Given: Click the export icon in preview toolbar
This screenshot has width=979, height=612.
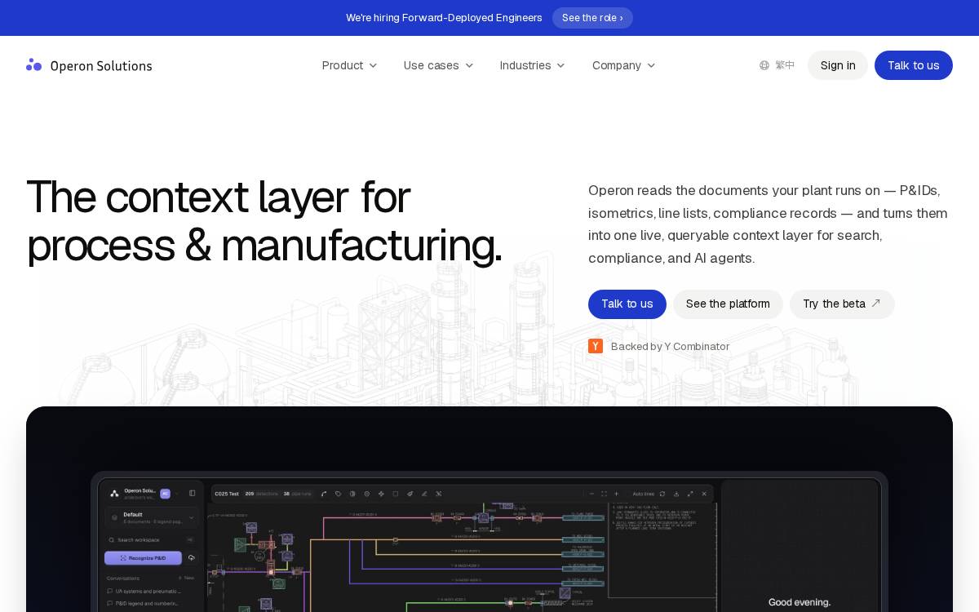Looking at the screenshot, I should click(x=676, y=494).
